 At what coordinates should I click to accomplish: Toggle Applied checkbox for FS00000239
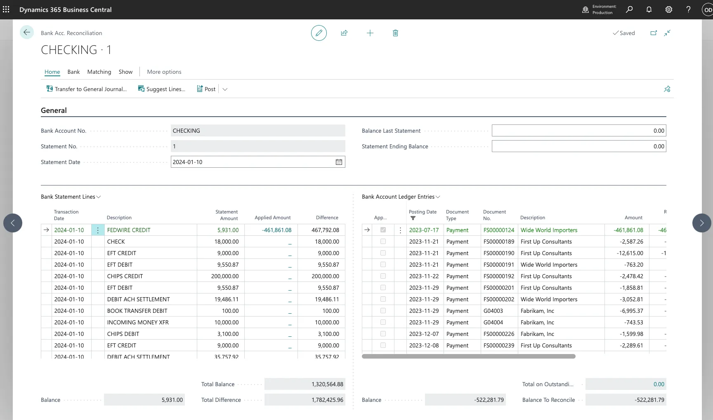pyautogui.click(x=383, y=345)
